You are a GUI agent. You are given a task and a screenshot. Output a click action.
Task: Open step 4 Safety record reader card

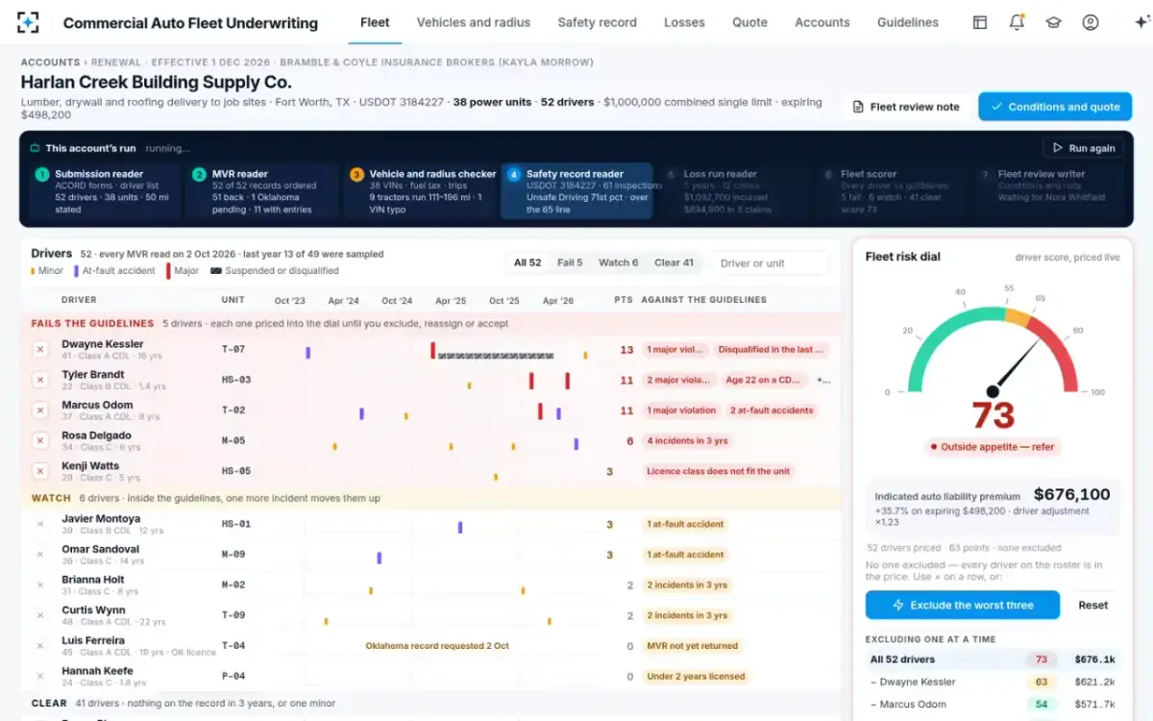(576, 191)
